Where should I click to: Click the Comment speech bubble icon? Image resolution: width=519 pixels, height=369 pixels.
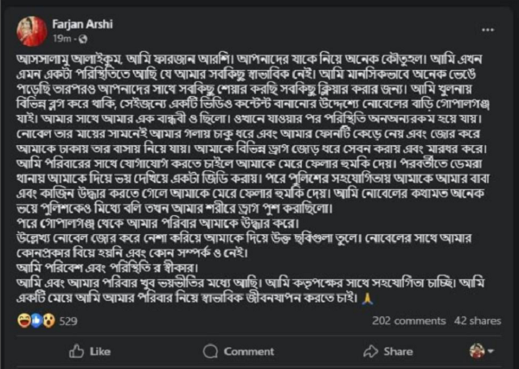coord(208,352)
